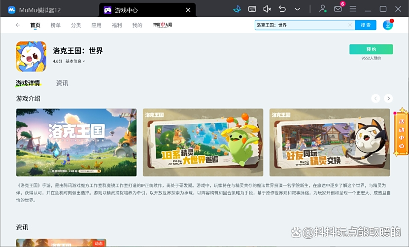Screen dimensions: 409x247
Task: Click the 搜索 search button
Action: pos(366,25)
